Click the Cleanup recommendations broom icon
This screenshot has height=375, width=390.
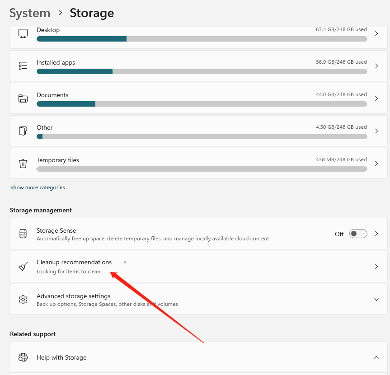click(x=23, y=267)
